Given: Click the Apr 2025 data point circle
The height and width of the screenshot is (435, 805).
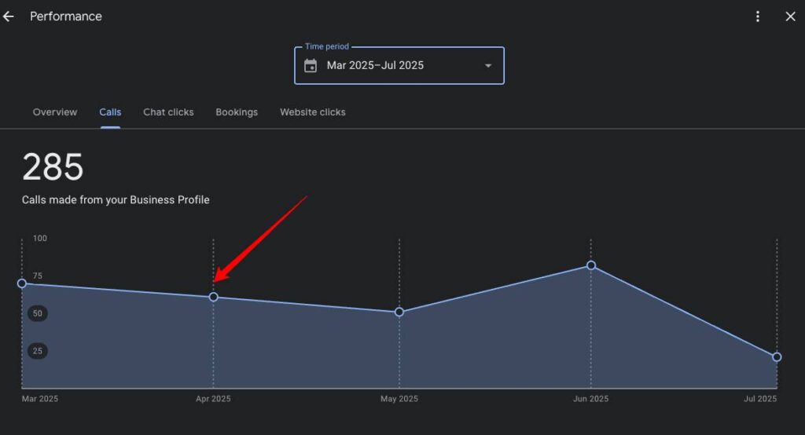Looking at the screenshot, I should coord(213,297).
